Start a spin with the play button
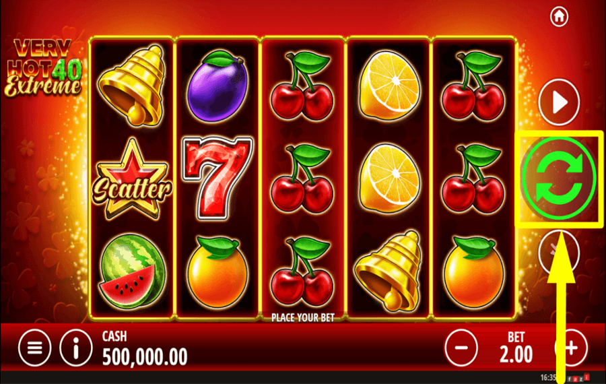Image resolution: width=606 pixels, height=384 pixels. (x=559, y=102)
